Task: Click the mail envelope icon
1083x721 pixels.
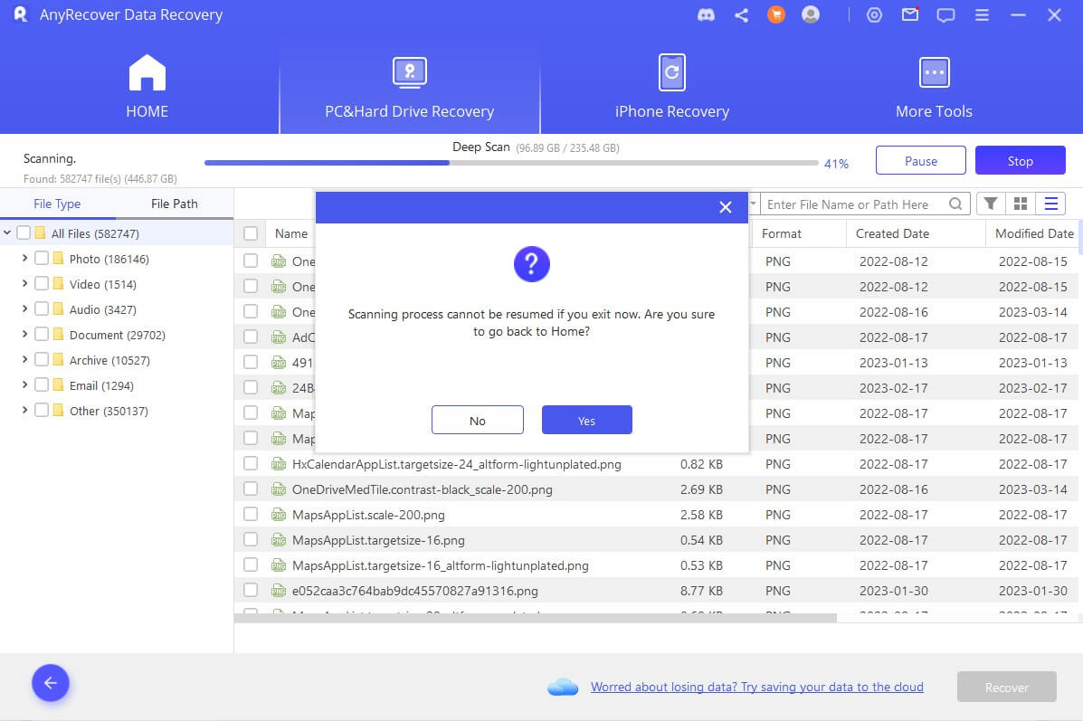Action: [x=910, y=15]
